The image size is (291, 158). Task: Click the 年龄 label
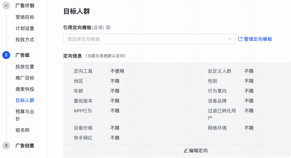pos(78,91)
